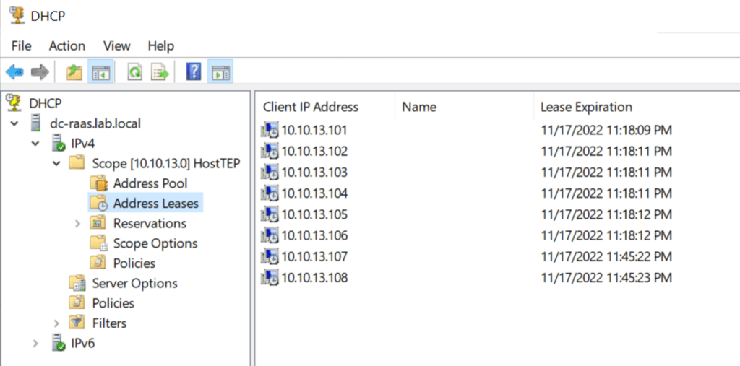Image resolution: width=740 pixels, height=366 pixels.
Task: Collapse the IPv4 tree node
Action: (x=35, y=144)
